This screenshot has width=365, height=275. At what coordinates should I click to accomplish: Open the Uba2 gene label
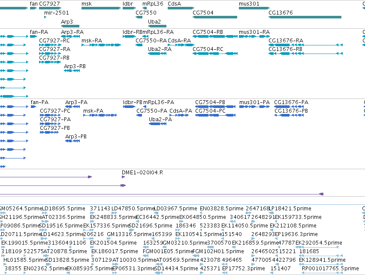[154, 22]
